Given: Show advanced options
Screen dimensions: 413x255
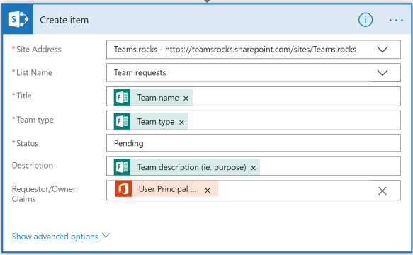Looking at the screenshot, I should click(x=61, y=237).
